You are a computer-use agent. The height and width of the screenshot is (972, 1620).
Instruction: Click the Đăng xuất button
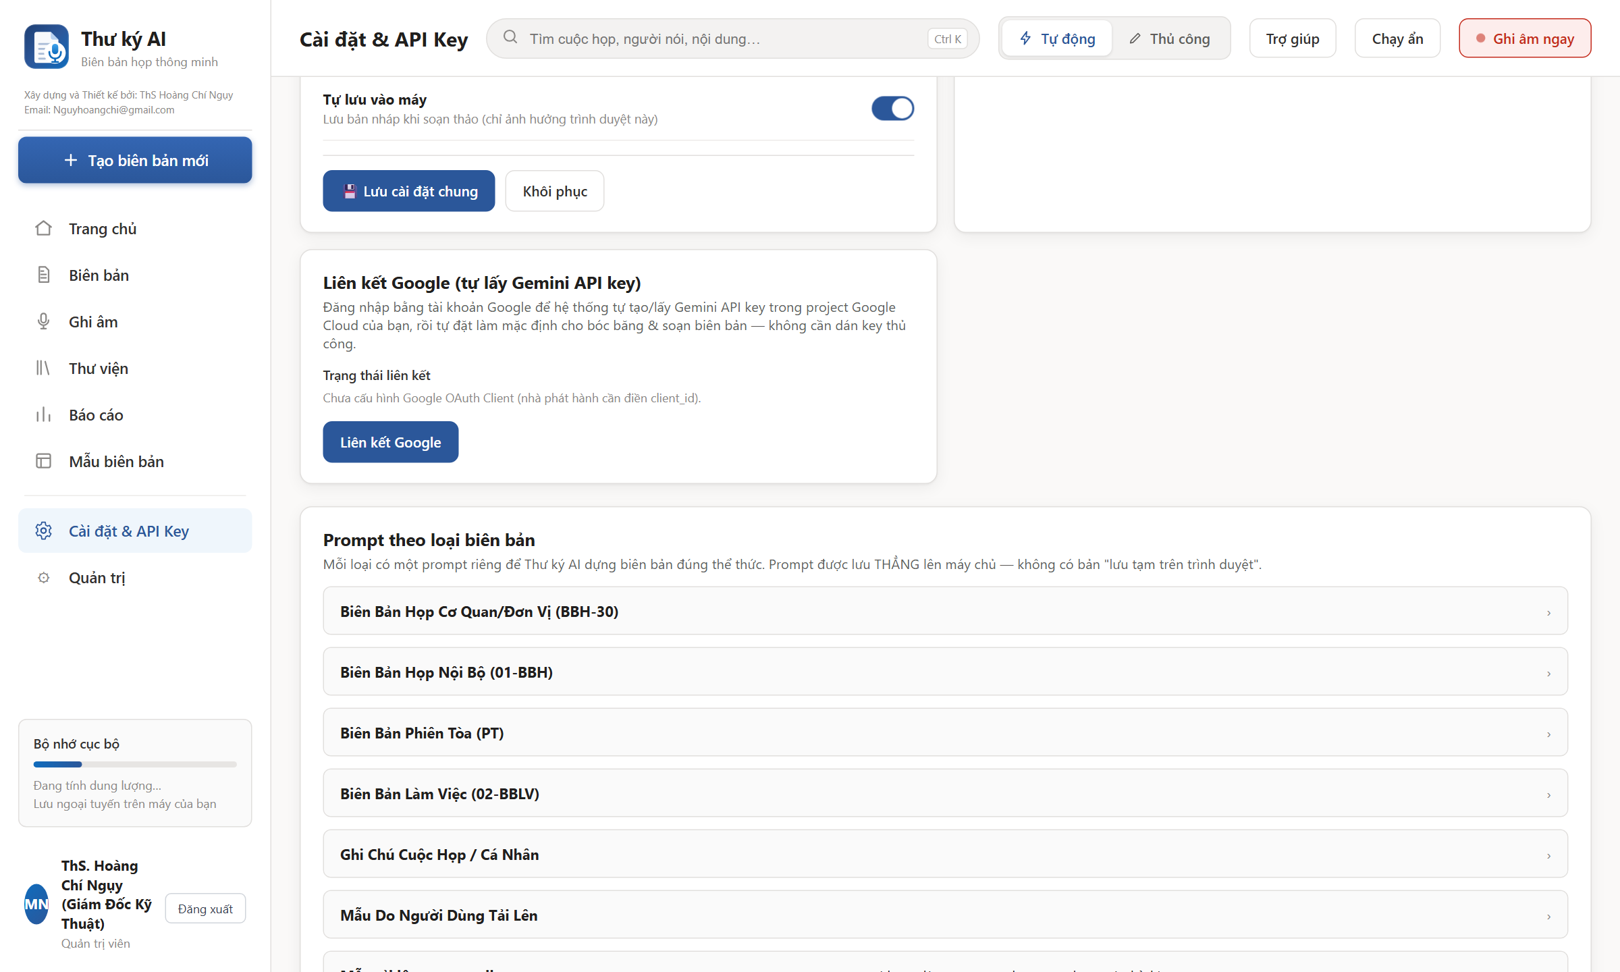tap(205, 909)
